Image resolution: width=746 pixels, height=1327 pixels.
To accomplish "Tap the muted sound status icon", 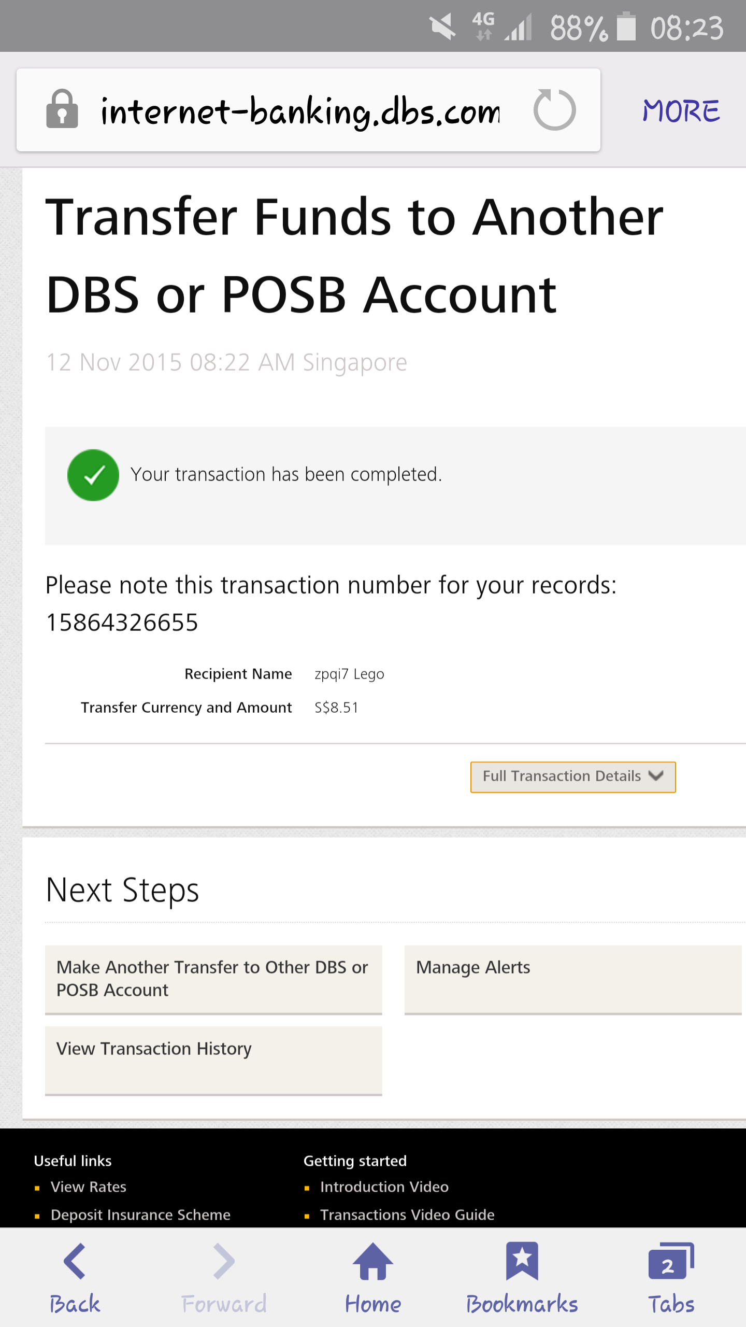I will tap(442, 27).
